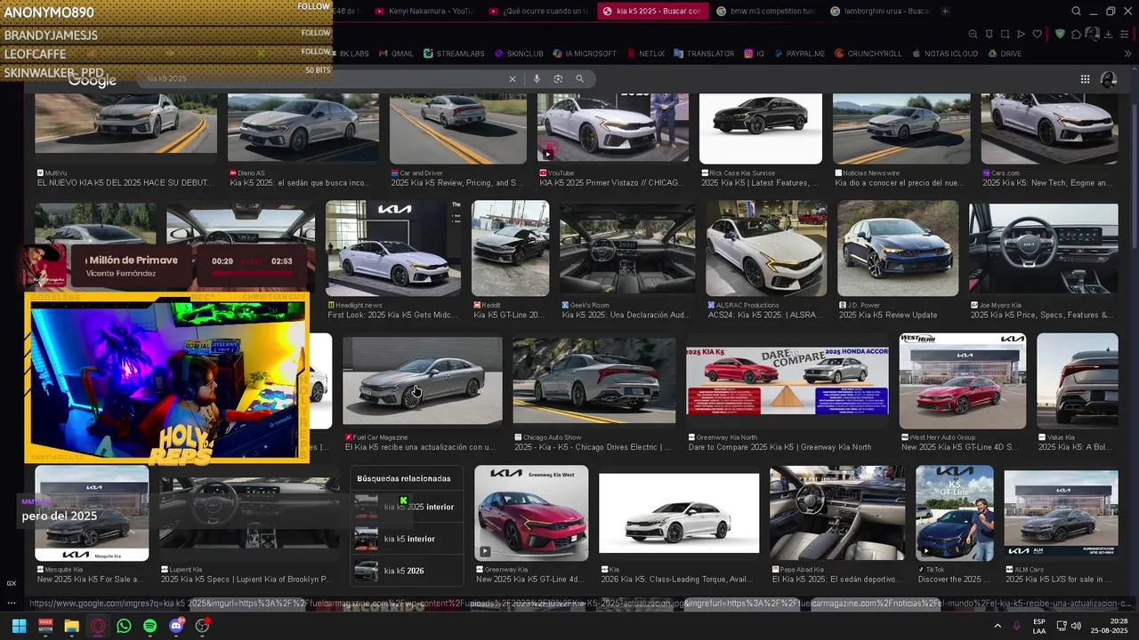Image resolution: width=1139 pixels, height=640 pixels.
Task: Open the IA MICROSOFT bookmark
Action: pyautogui.click(x=585, y=53)
